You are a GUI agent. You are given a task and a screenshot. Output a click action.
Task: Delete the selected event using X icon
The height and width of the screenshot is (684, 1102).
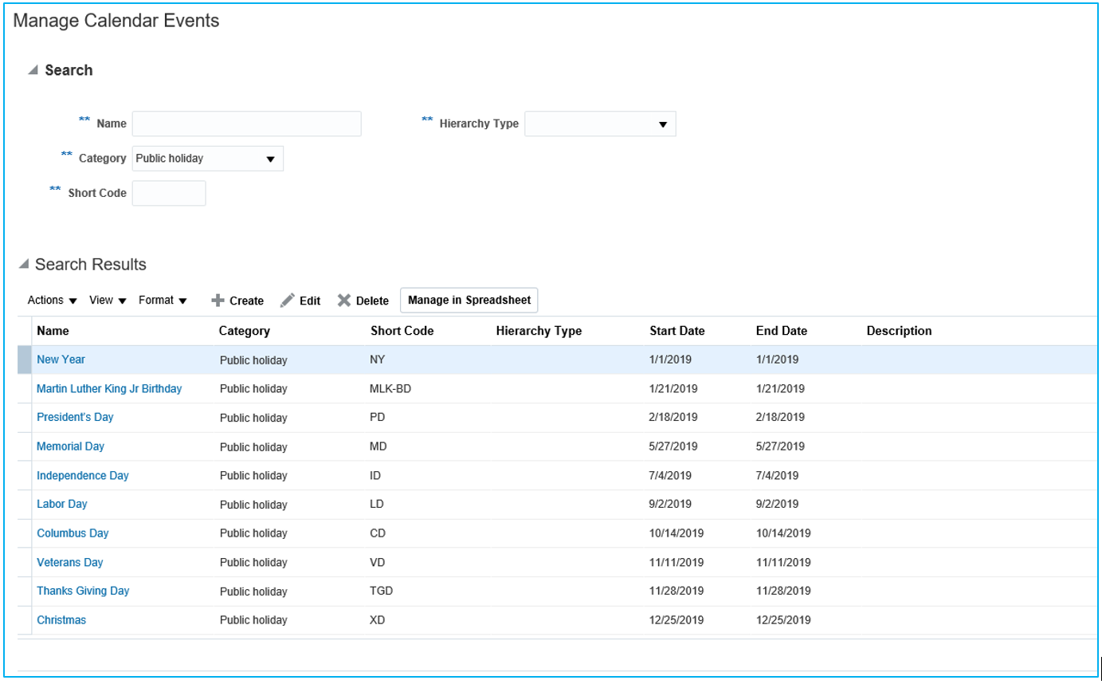tap(363, 301)
